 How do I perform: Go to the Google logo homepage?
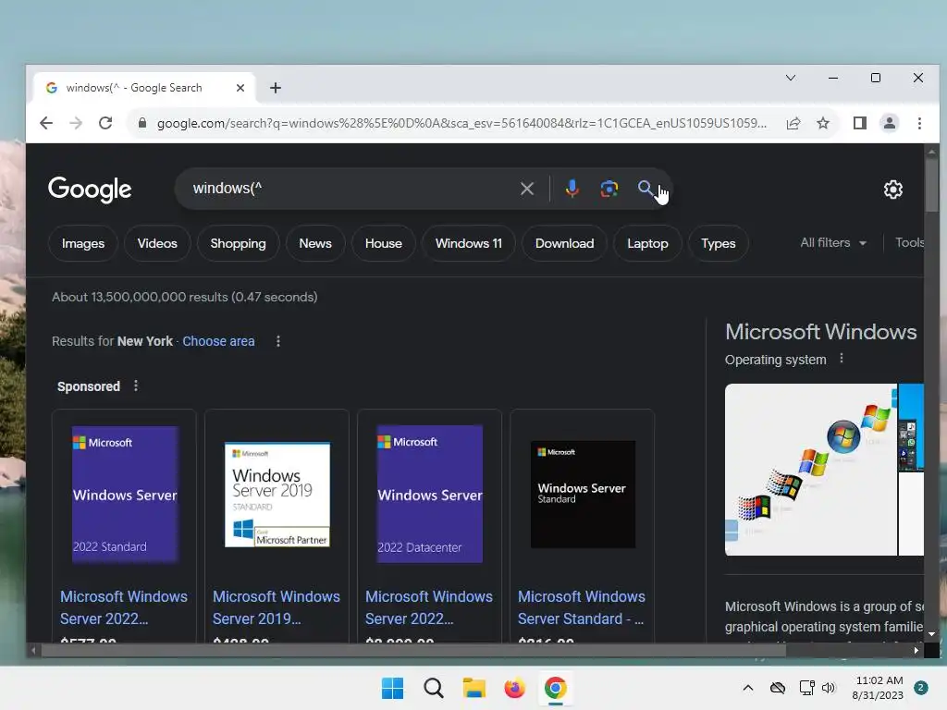coord(90,190)
